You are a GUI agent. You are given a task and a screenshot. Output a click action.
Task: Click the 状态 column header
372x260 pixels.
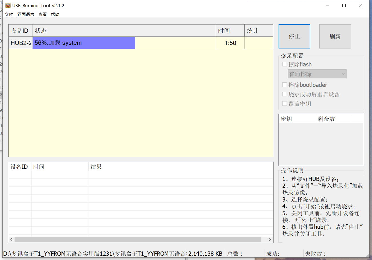(124, 31)
